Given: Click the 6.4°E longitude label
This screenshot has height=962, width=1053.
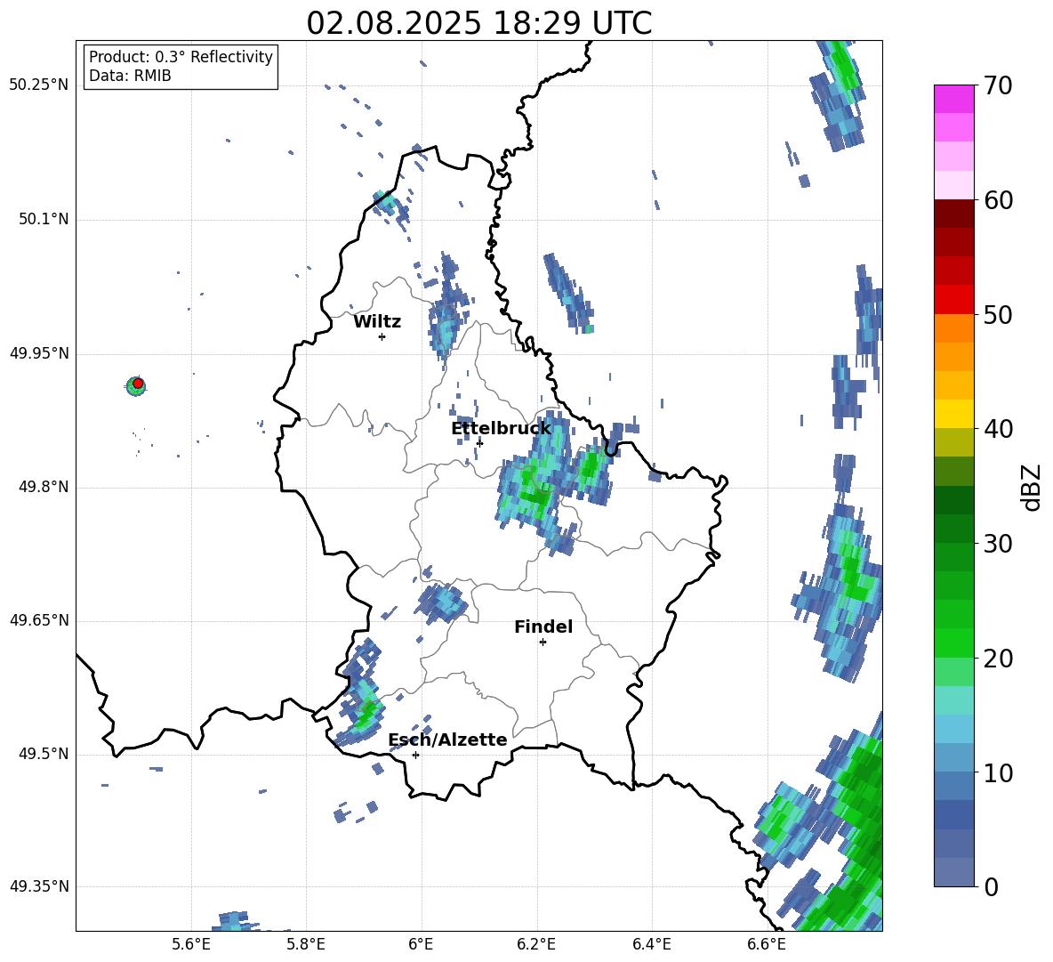Looking at the screenshot, I should 651,944.
